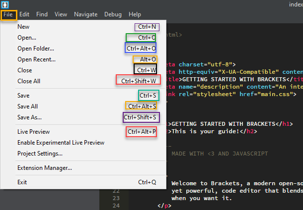Screen dimensions: 303x210
Task: Click the h1 GETTING STARTED WITH BRACKETS line
Action: point(229,124)
